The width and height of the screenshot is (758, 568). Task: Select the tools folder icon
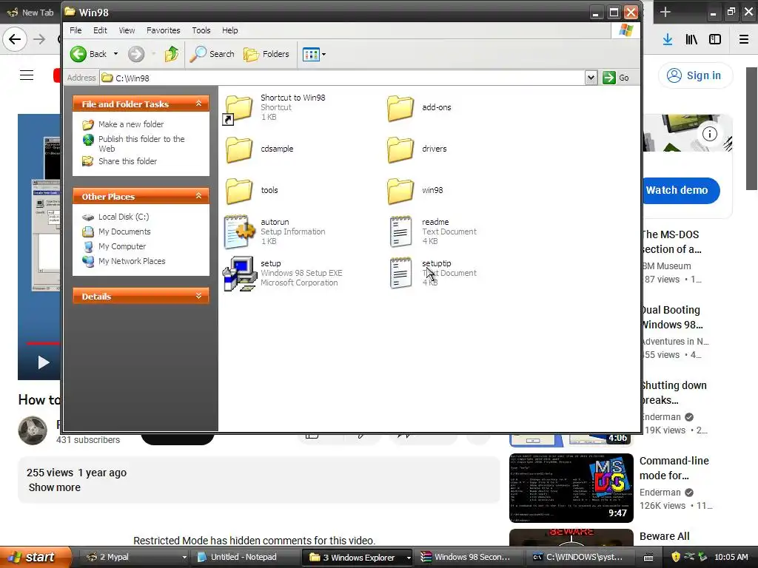pos(239,190)
